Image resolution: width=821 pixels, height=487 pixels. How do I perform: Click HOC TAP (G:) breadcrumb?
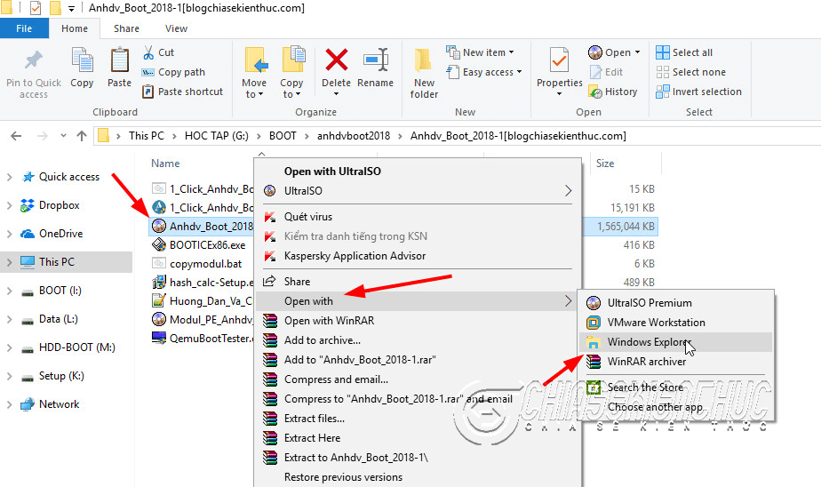coord(216,136)
